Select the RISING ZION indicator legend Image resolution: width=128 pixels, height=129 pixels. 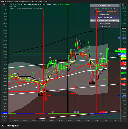click(13, 7)
